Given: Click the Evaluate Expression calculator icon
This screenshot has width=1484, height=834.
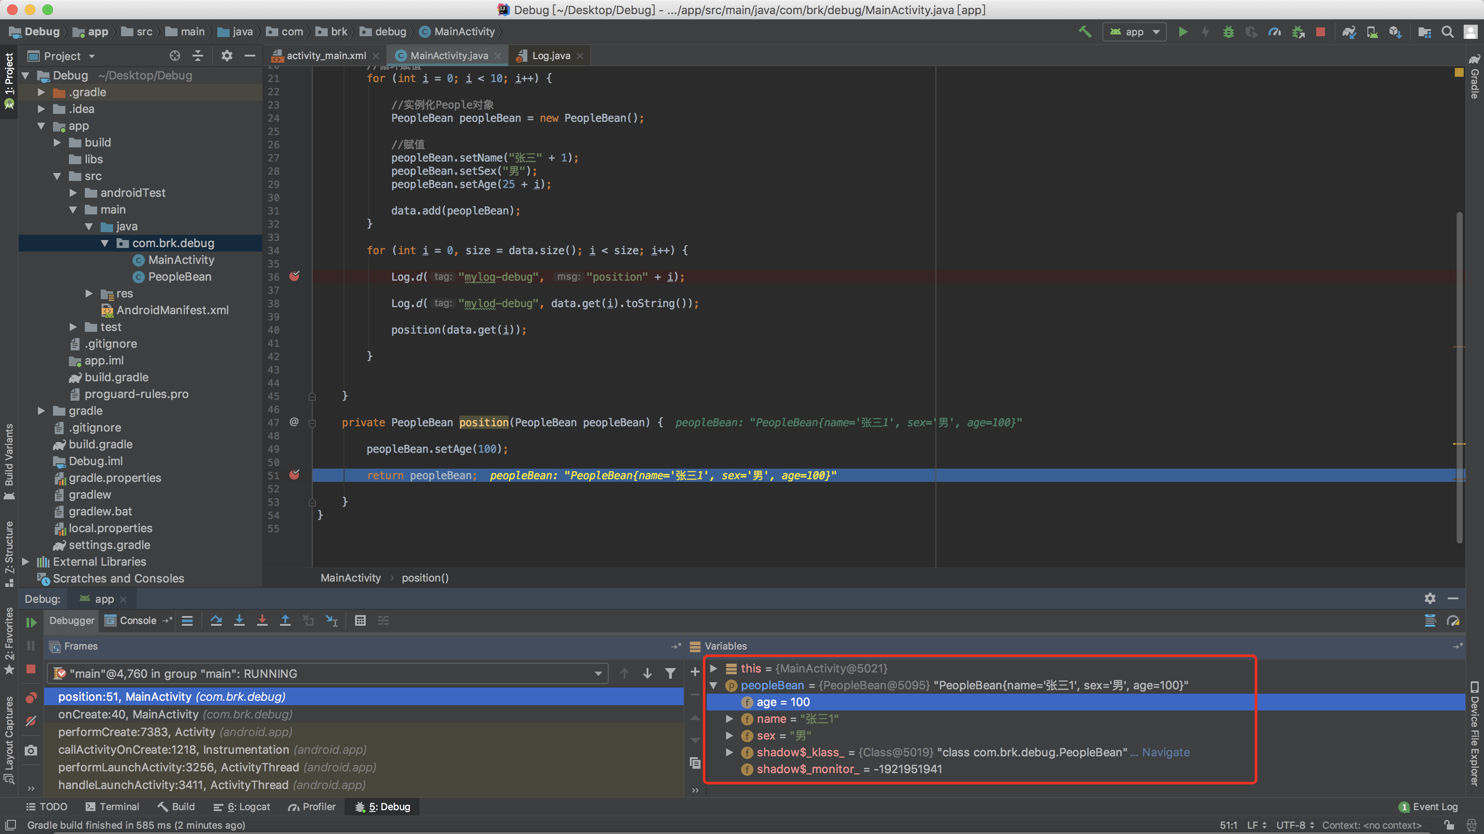Looking at the screenshot, I should [360, 620].
